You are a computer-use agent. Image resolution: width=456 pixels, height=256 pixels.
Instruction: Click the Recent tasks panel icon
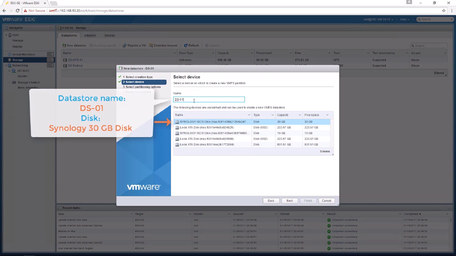point(60,208)
